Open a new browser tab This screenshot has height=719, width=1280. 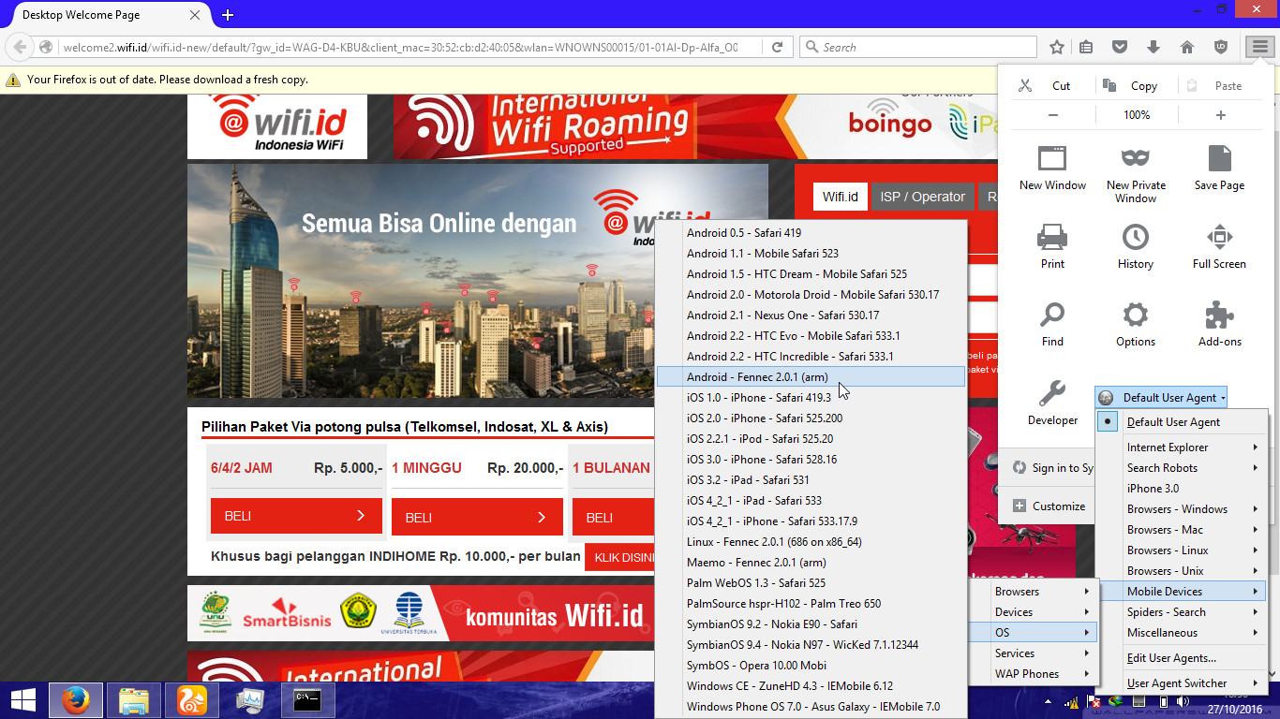tap(228, 15)
